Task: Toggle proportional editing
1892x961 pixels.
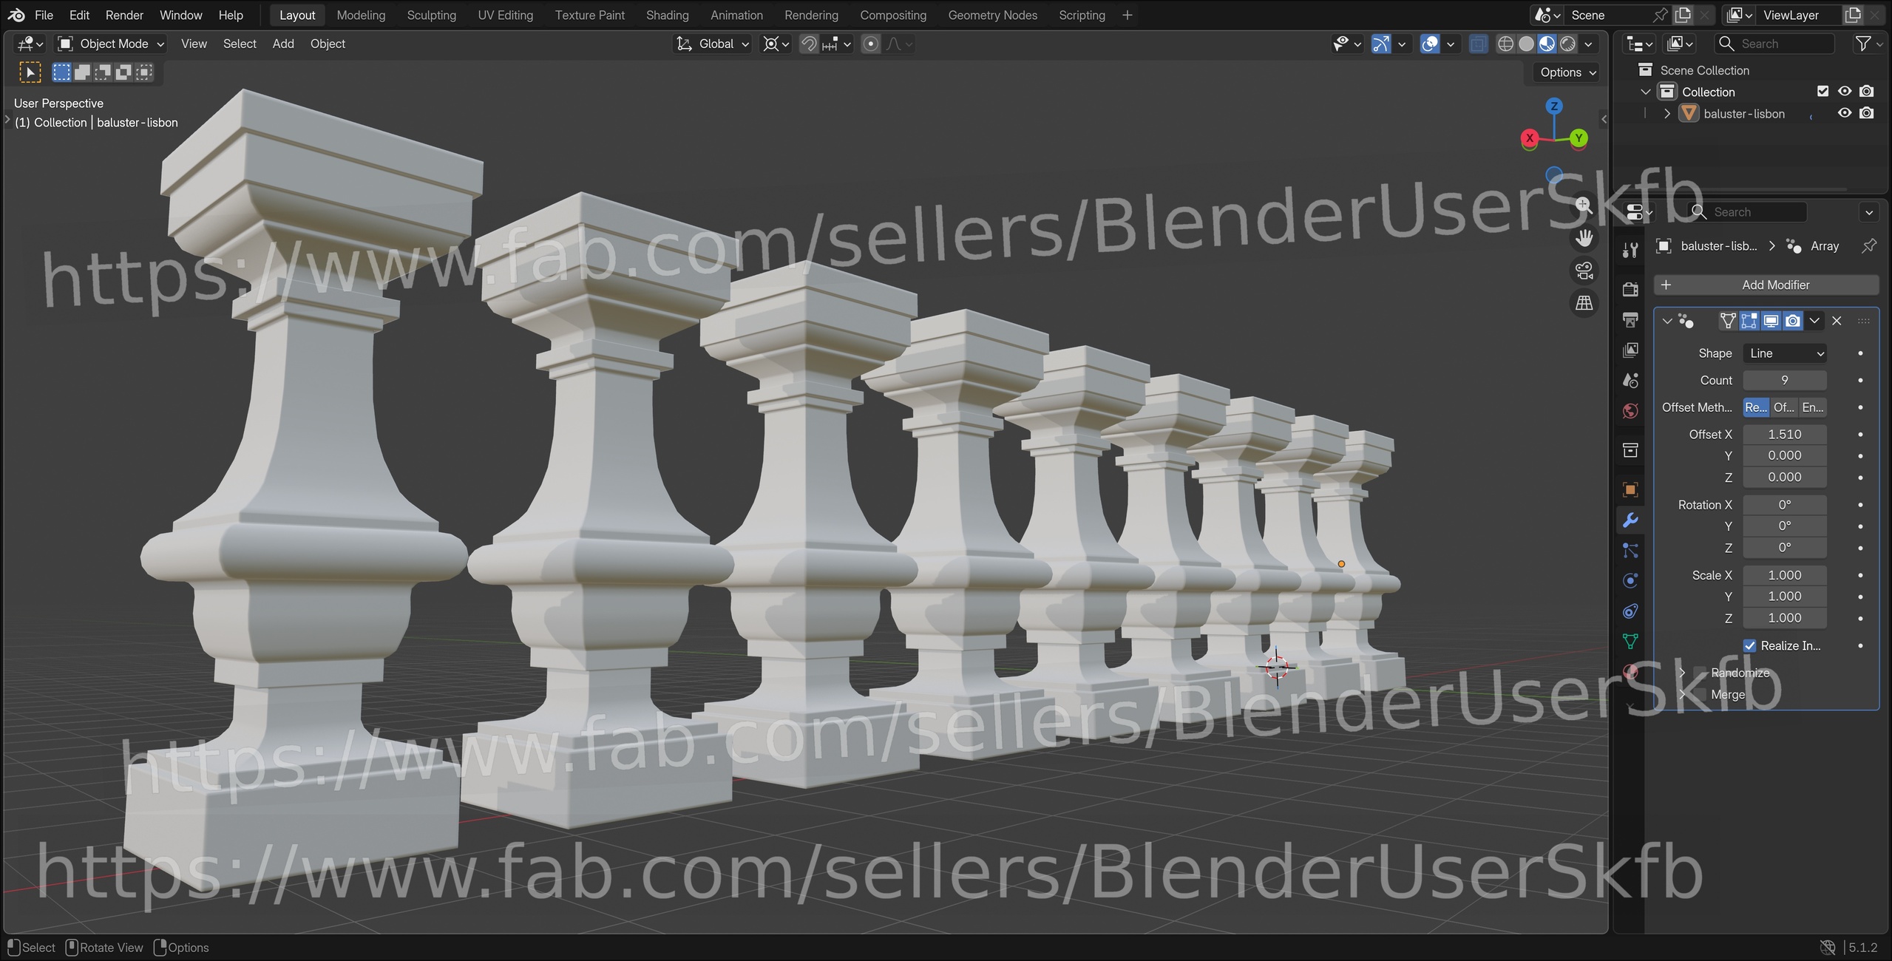Action: (x=871, y=44)
